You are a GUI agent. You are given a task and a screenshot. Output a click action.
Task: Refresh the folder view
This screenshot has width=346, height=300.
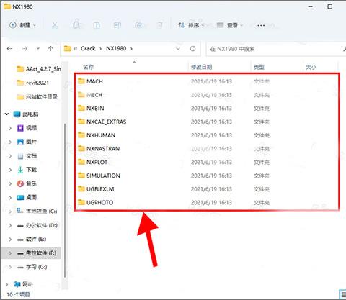tap(192, 49)
